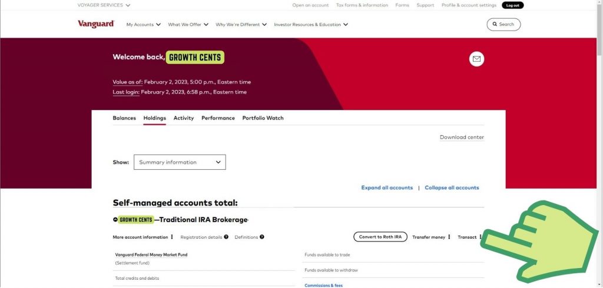
Task: Open the Summary information dropdown
Action: [180, 162]
